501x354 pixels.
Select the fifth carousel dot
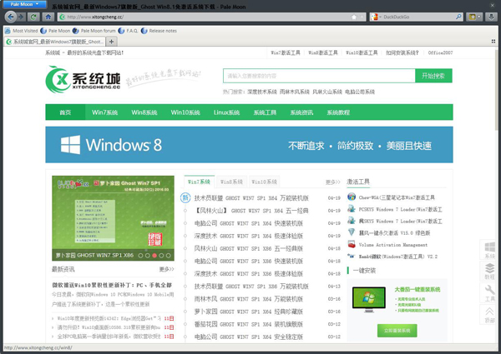pos(169,255)
